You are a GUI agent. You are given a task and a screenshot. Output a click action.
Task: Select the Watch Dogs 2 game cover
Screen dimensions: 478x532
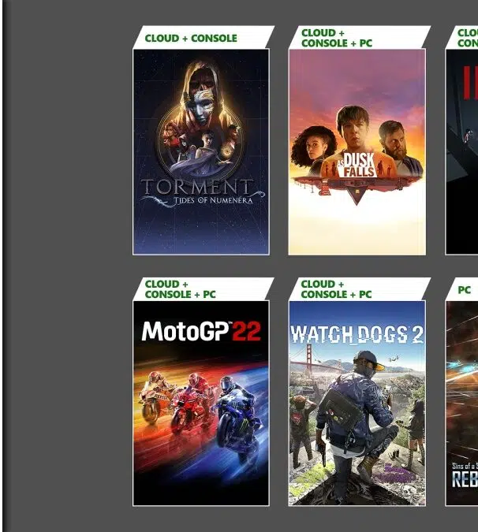pos(357,403)
